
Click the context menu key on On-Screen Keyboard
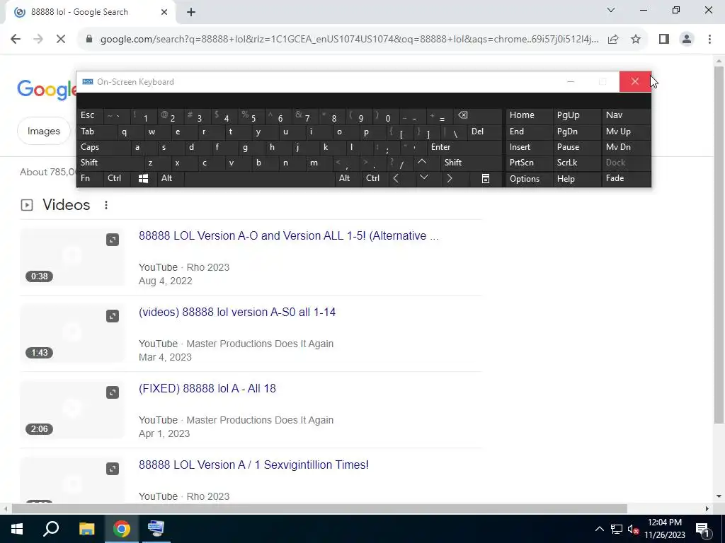point(486,179)
